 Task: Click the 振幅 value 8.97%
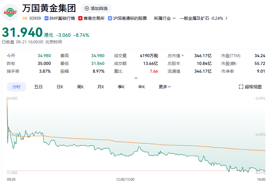(x=99, y=71)
